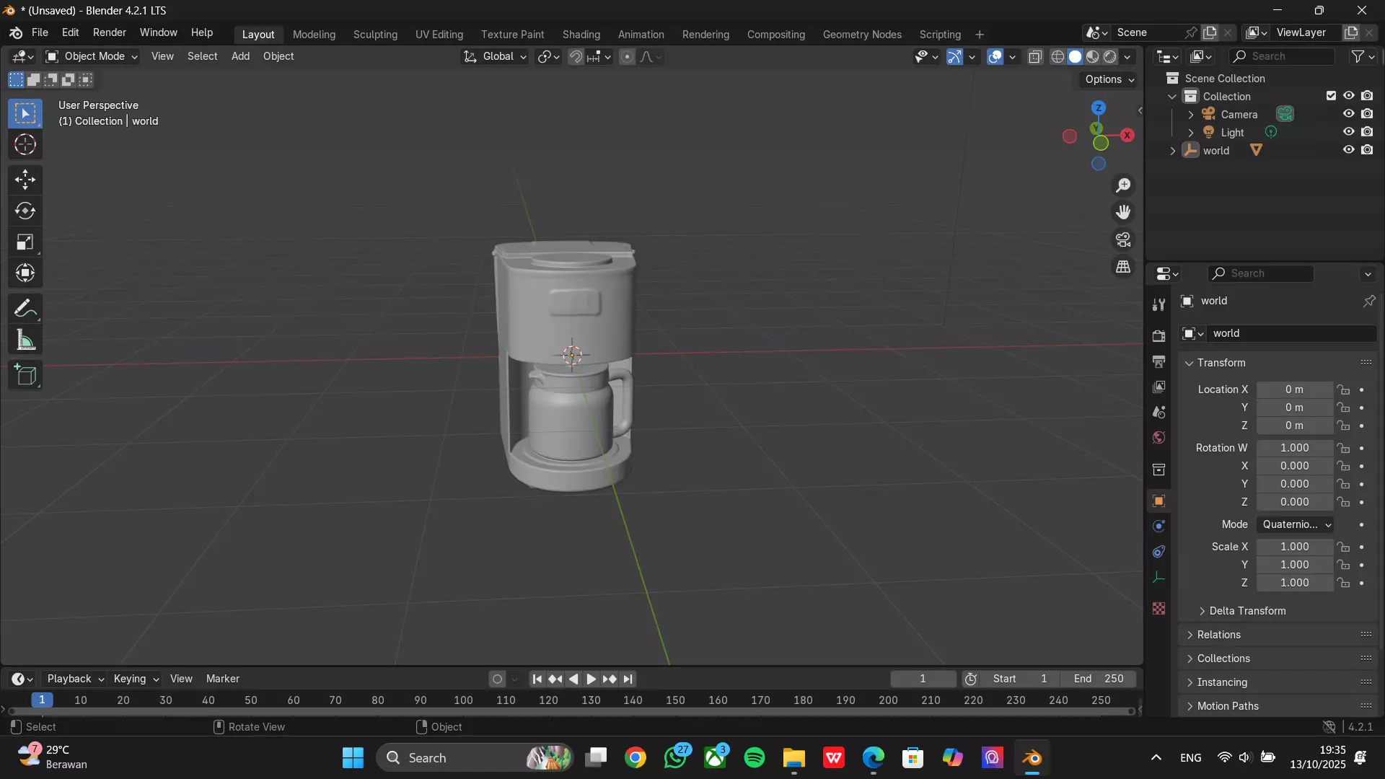Screen dimensions: 1385x779
Task: Switch to the Shading workspace tab
Action: (x=581, y=35)
